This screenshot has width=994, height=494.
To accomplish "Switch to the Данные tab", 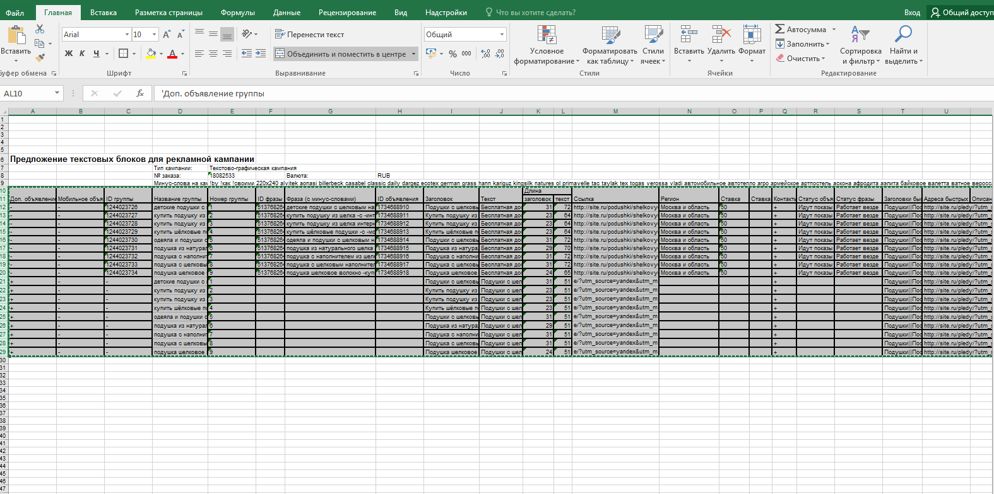I will point(287,12).
